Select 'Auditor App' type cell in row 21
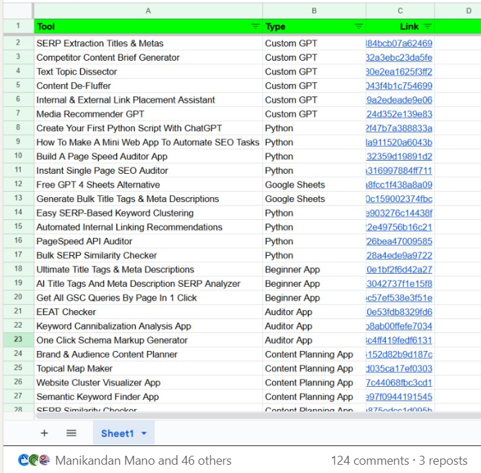This screenshot has width=481, height=473. (x=314, y=312)
